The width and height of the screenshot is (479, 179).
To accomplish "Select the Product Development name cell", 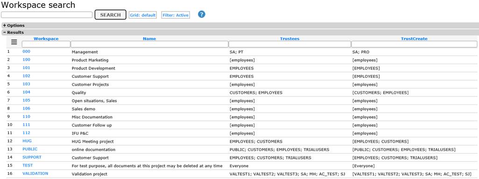I will coord(93,69).
